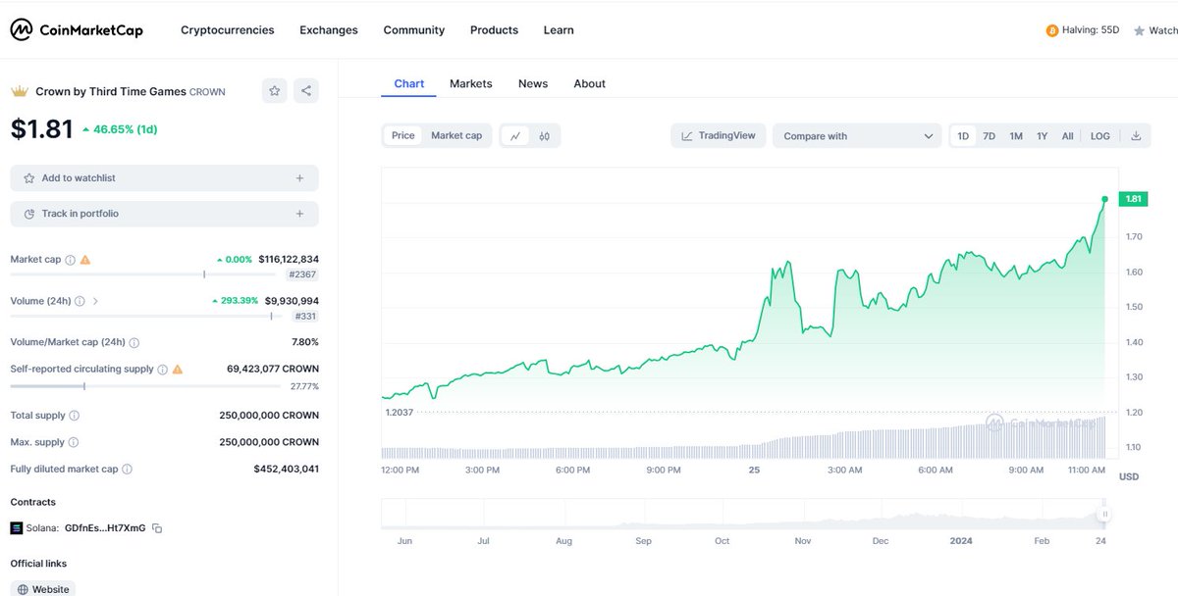Click the $452,403,041 fully diluted value

pos(287,470)
